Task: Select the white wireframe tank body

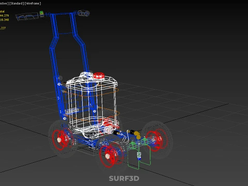Action: [x=93, y=105]
